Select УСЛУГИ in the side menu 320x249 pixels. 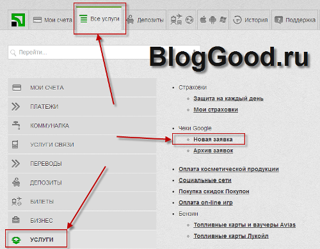click(82, 239)
